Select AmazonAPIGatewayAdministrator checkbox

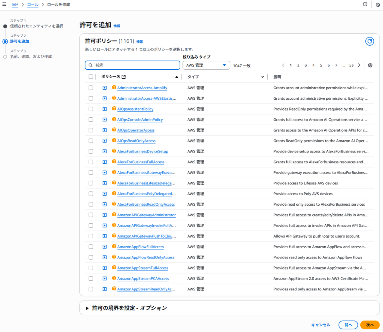(x=91, y=215)
